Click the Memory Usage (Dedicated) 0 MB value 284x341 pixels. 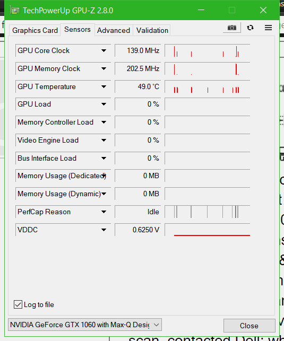138,176
